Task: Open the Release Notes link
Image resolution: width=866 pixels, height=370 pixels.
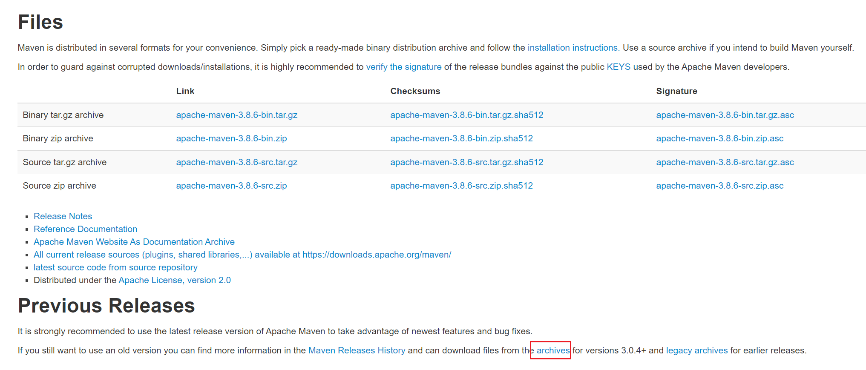Action: [x=63, y=216]
